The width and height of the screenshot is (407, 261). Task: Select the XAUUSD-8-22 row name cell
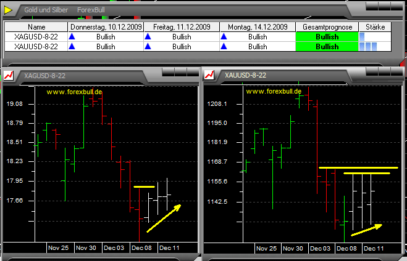pos(36,47)
